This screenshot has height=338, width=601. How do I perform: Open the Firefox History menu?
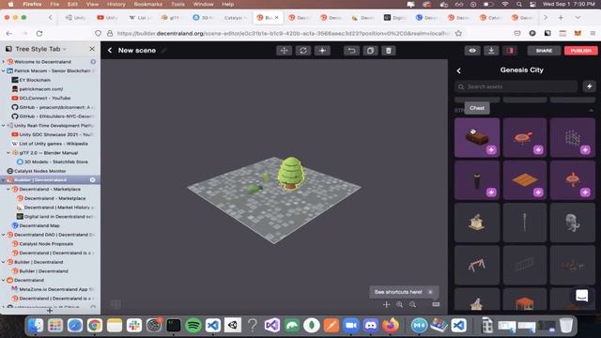click(116, 4)
